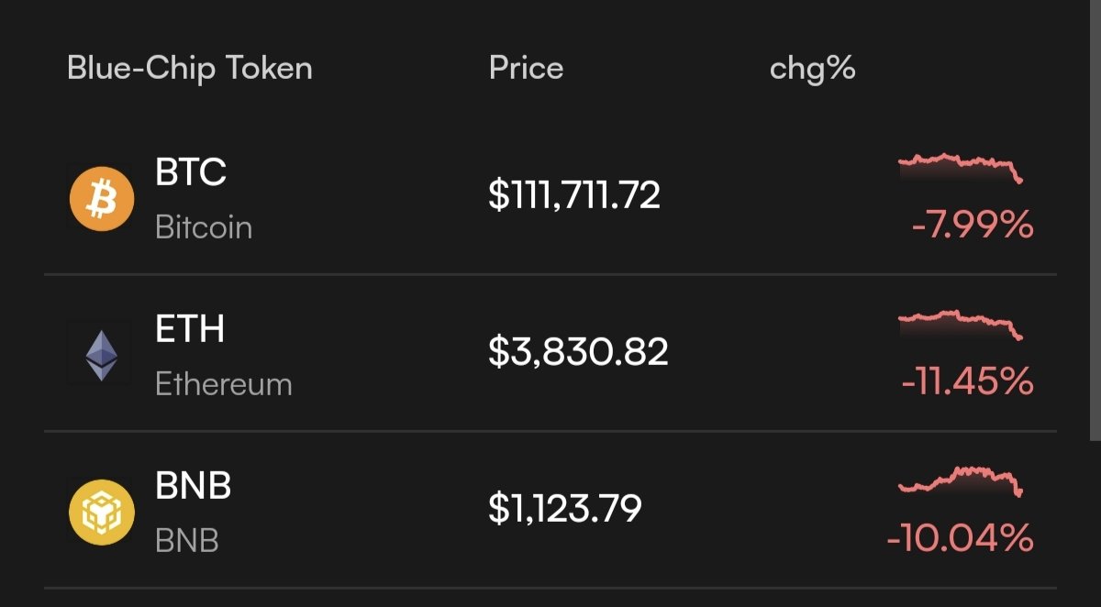Viewport: 1101px width, 607px height.
Task: Open the BTC sparkline mini chart
Action: point(961,169)
